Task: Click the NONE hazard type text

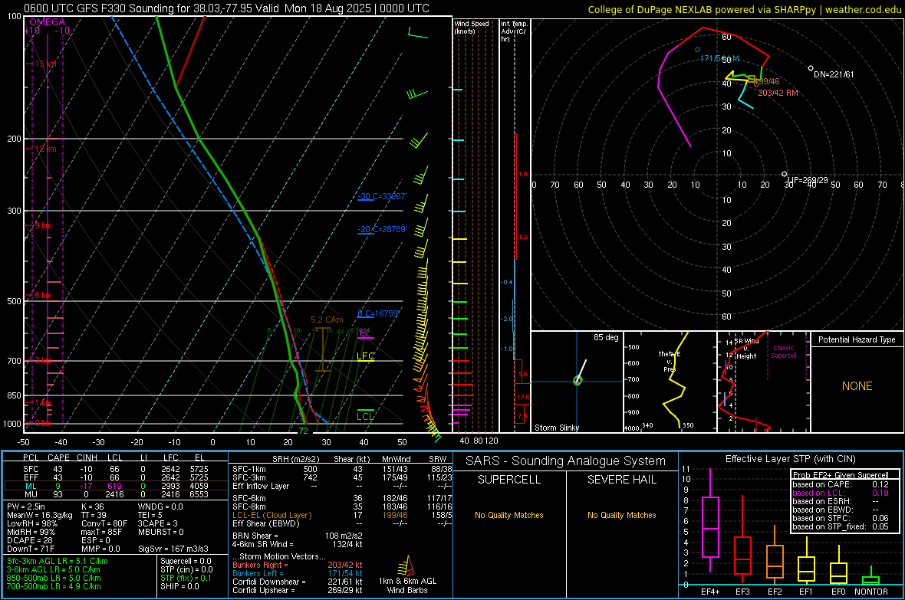Action: pyautogui.click(x=857, y=386)
